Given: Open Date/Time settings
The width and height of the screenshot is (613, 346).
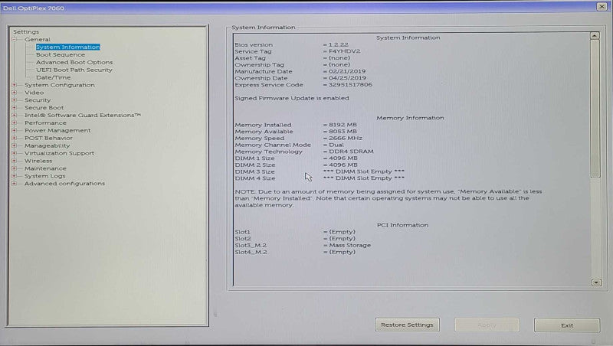Looking at the screenshot, I should (x=53, y=77).
